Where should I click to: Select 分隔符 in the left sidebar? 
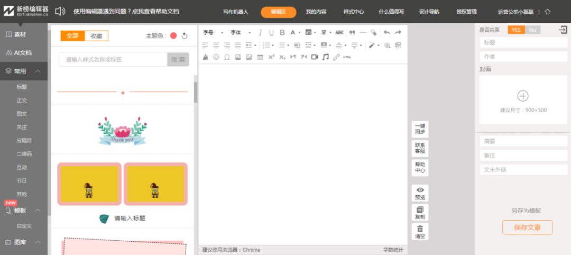tap(24, 141)
